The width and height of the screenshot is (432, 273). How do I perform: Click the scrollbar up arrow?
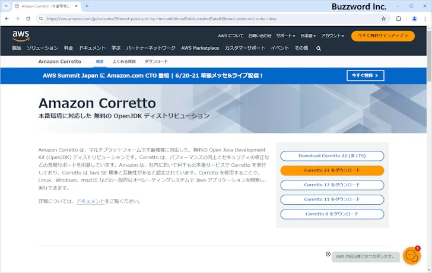pyautogui.click(x=429, y=28)
